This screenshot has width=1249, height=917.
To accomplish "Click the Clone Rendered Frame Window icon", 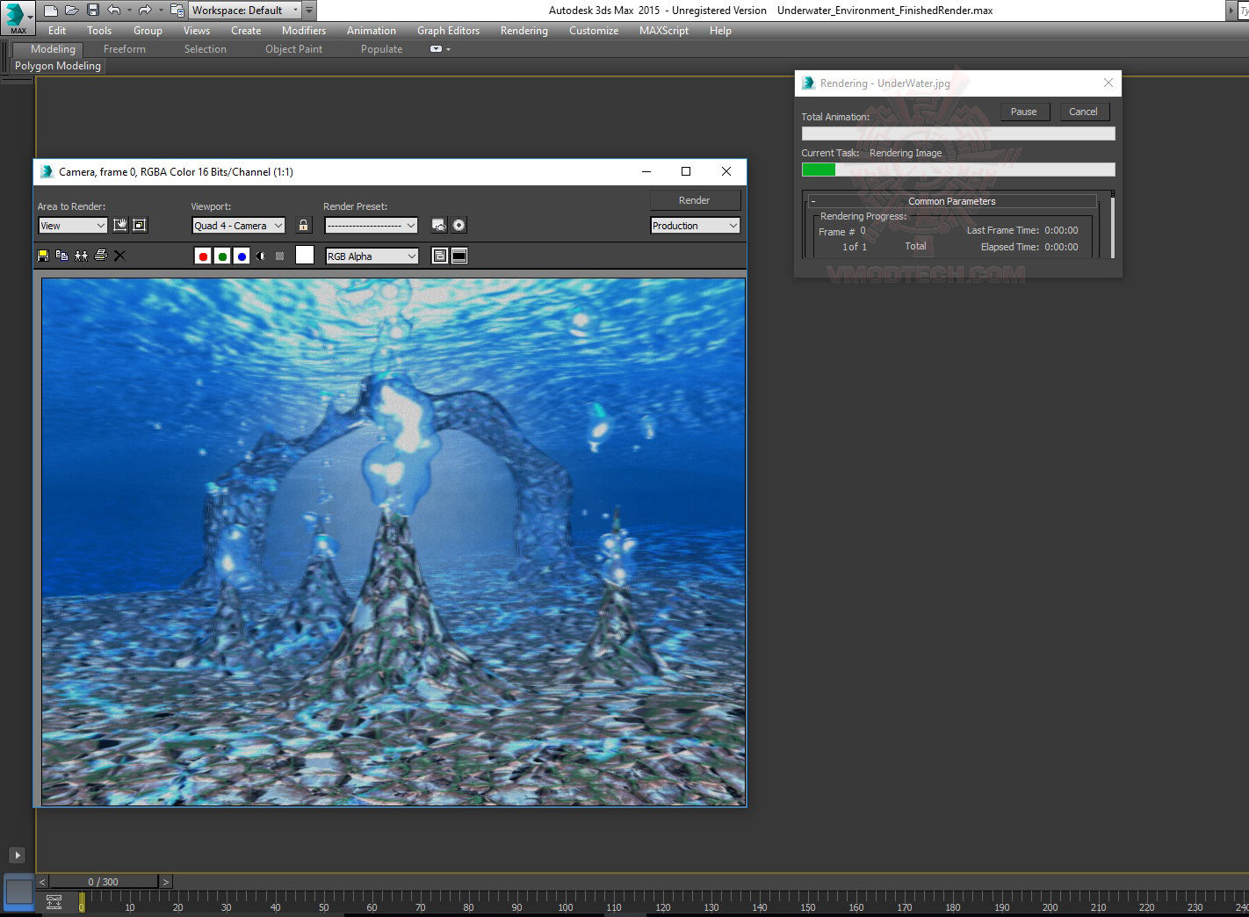I will [x=81, y=256].
